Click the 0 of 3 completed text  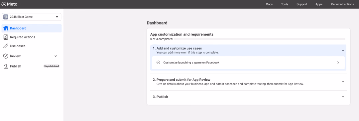[161, 39]
